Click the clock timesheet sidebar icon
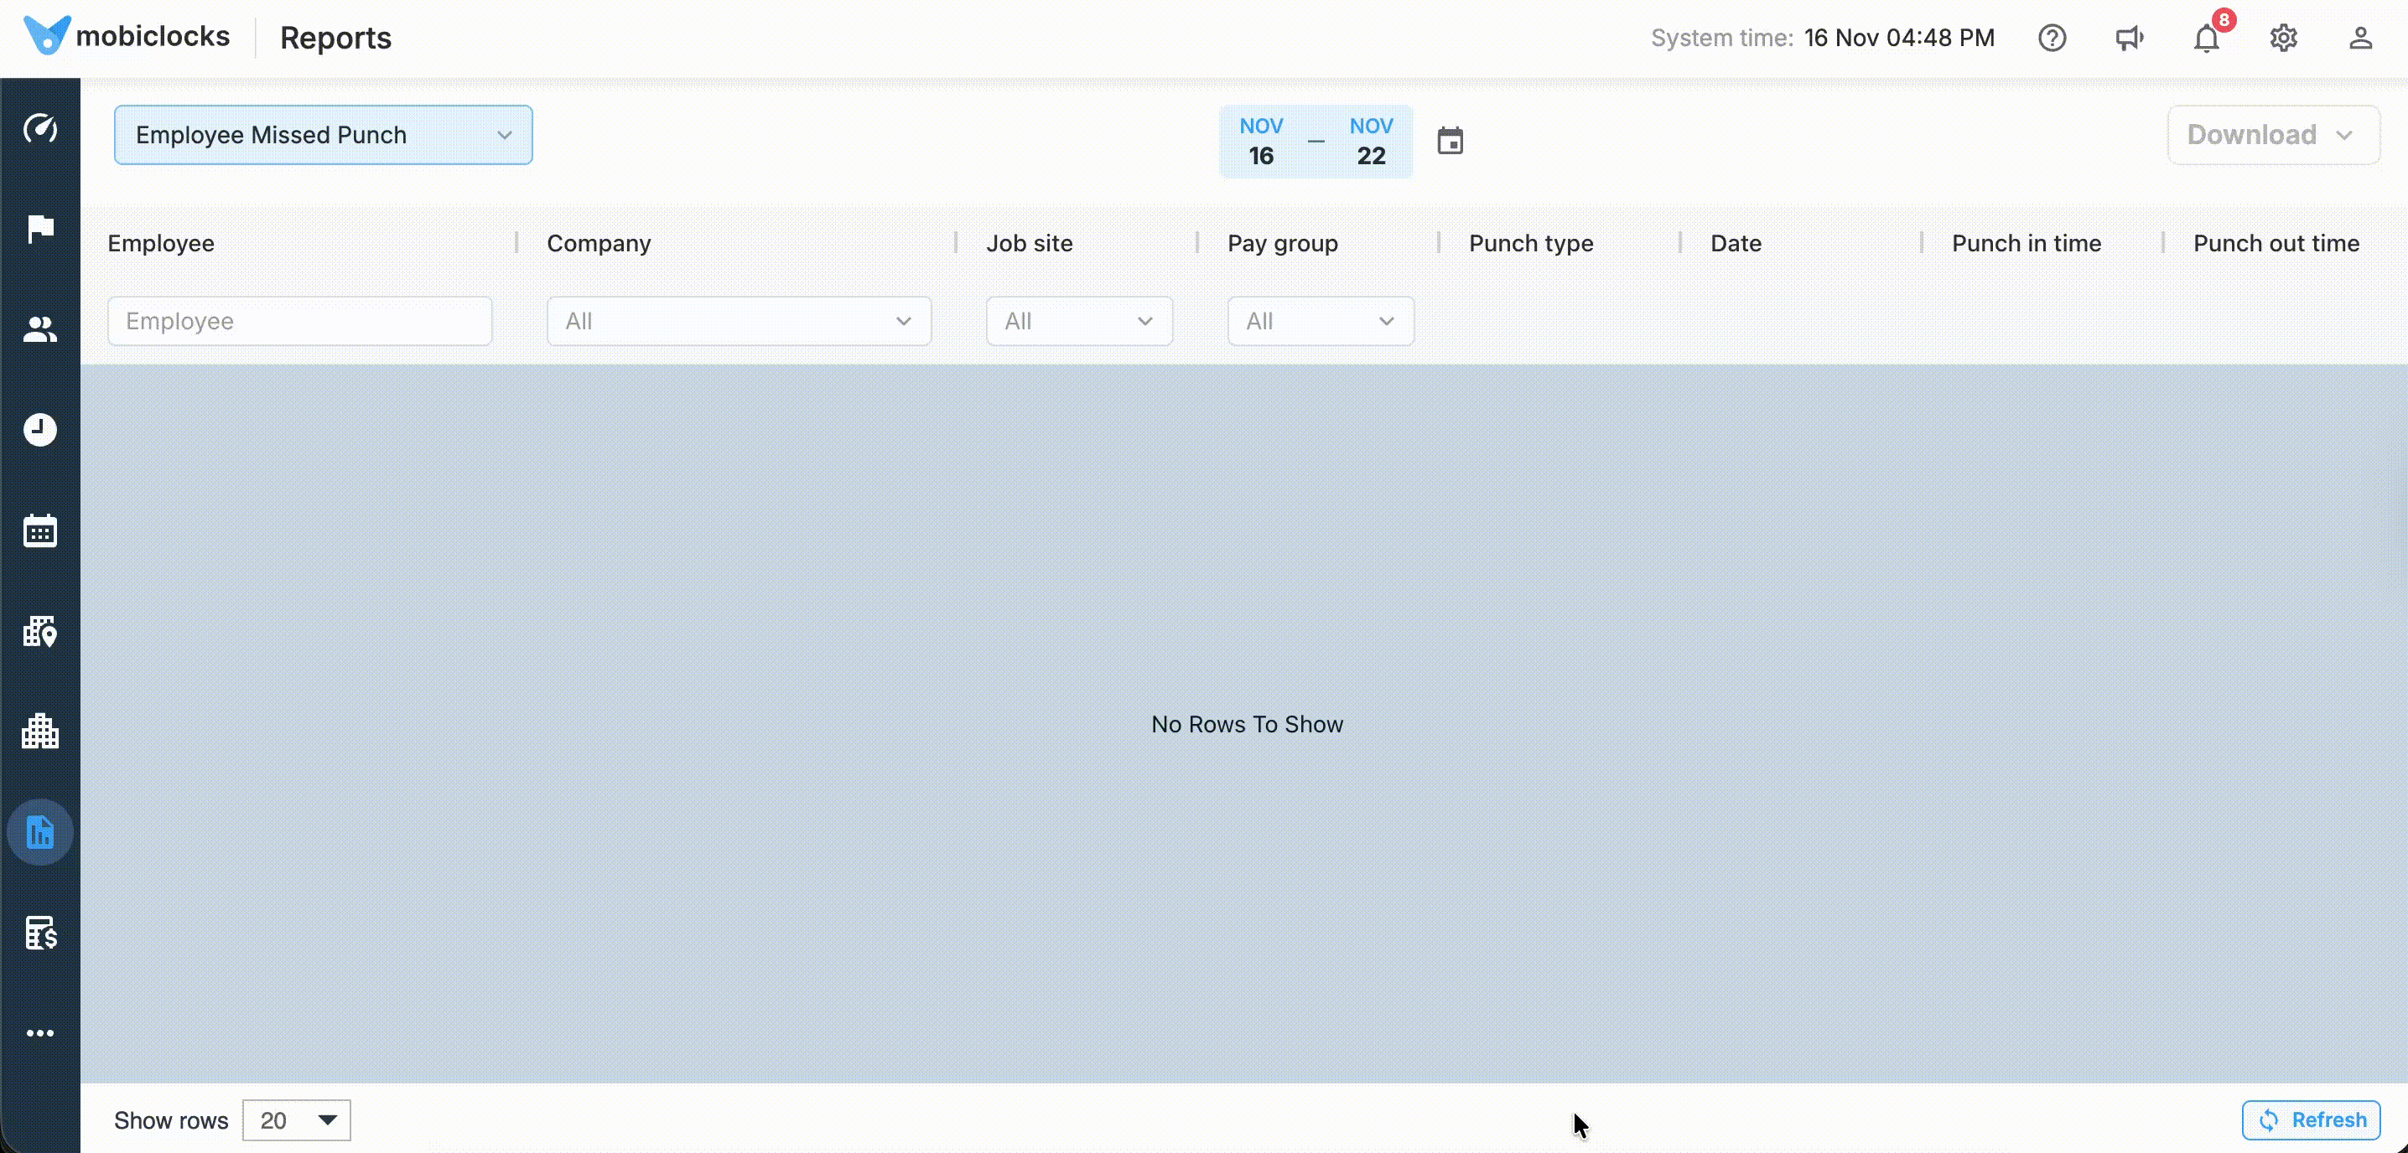 [x=40, y=430]
